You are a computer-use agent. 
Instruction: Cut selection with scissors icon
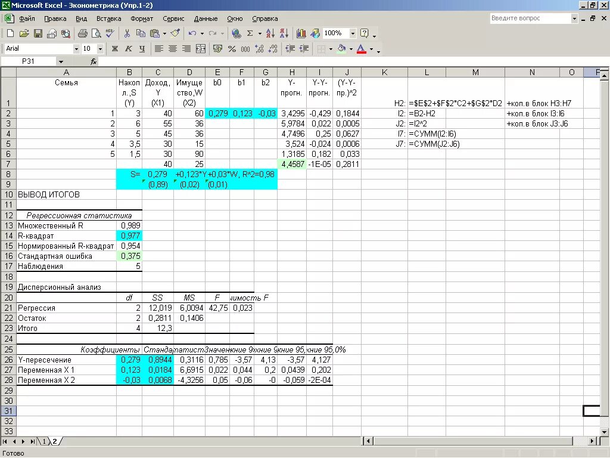pos(127,33)
